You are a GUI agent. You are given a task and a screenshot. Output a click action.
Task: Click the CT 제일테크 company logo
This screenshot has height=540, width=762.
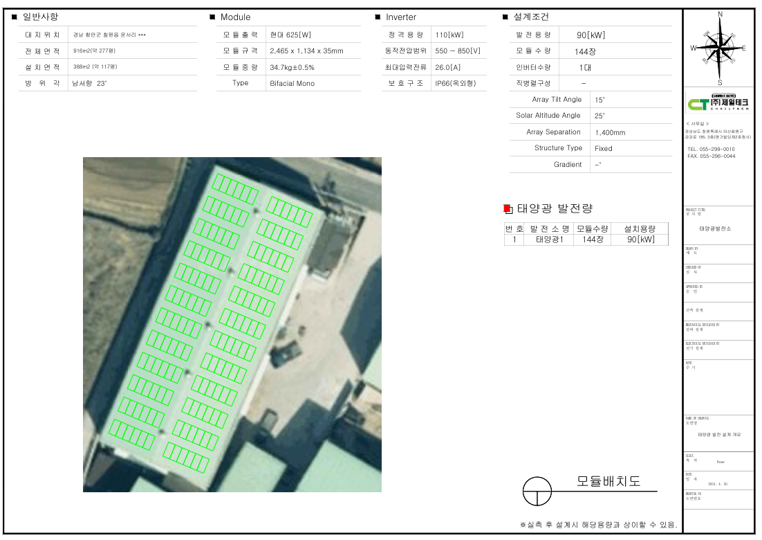click(x=718, y=103)
